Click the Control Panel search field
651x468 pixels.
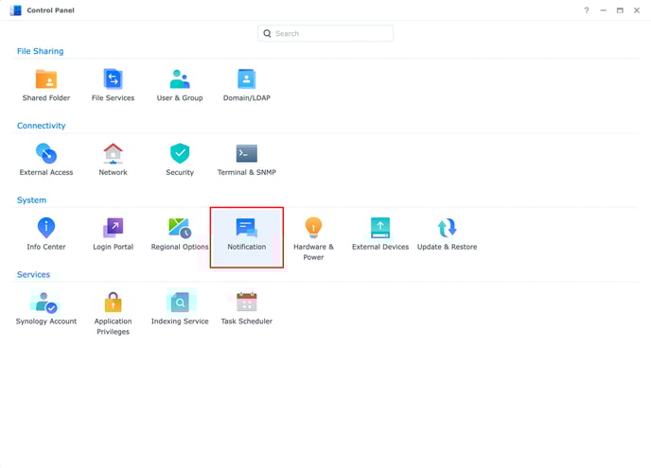(325, 33)
